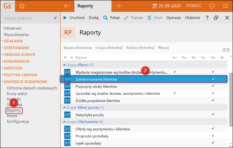Collapse the Grupa: Ofertowanie group
The width and height of the screenshot is (233, 148).
(x=64, y=122)
